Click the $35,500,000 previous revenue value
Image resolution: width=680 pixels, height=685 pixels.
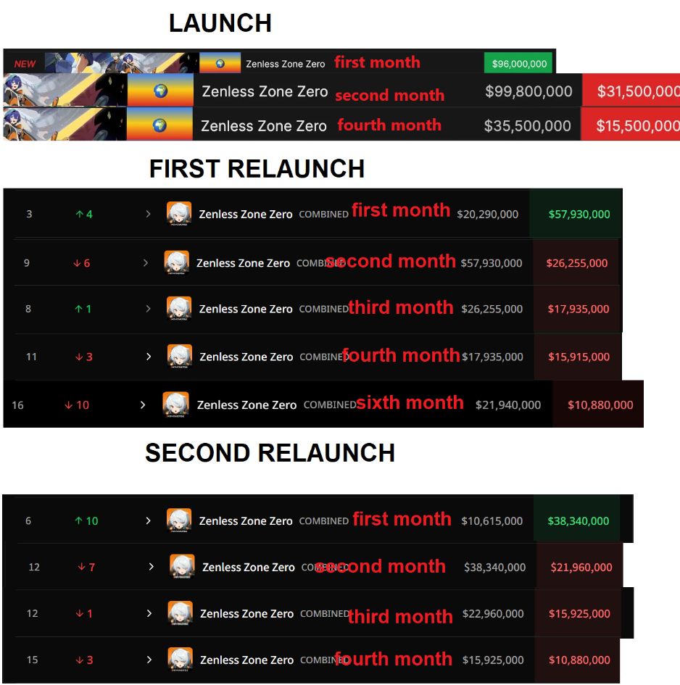tap(528, 126)
